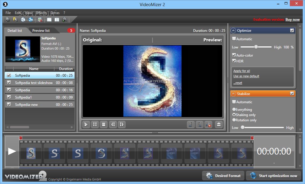Open the Extras menu

pyautogui.click(x=55, y=13)
